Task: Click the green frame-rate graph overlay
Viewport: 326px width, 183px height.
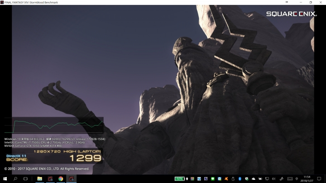Action: (54, 125)
